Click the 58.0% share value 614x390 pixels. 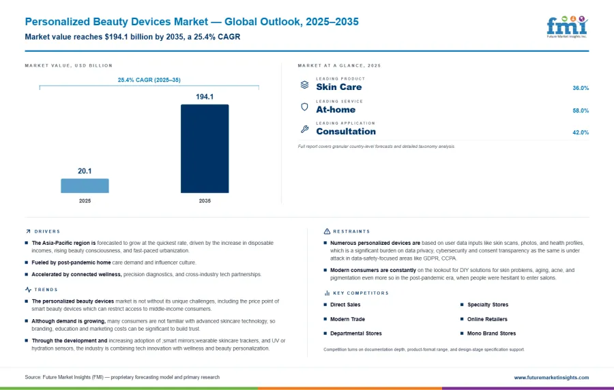point(581,110)
